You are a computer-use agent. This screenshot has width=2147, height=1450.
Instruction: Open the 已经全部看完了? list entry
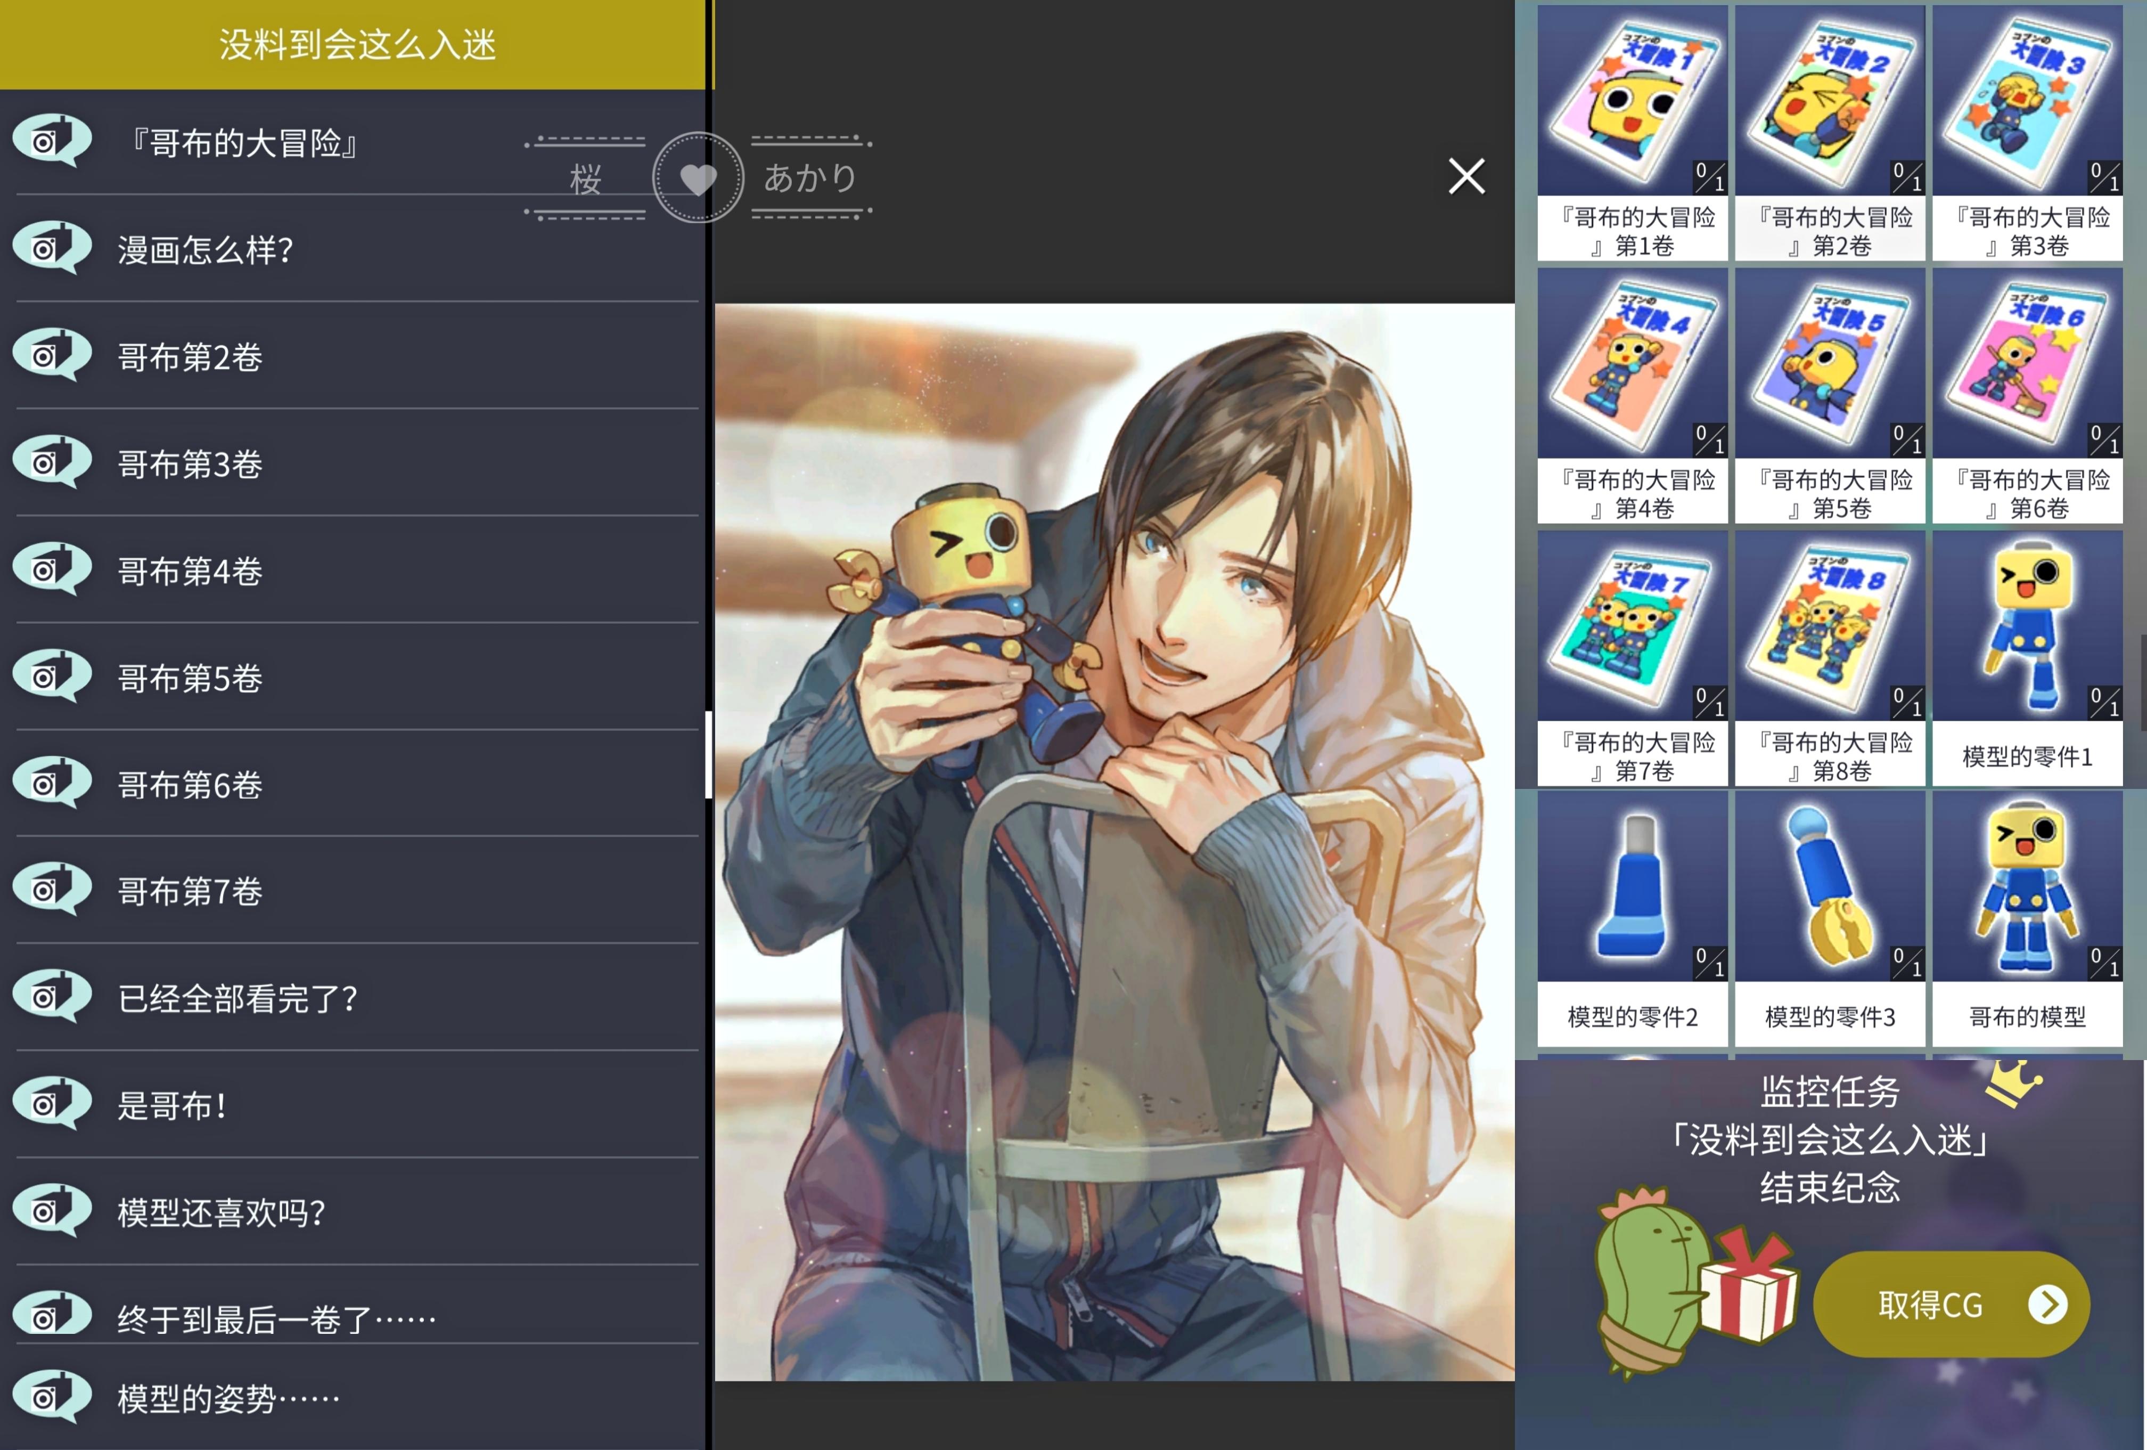(237, 998)
